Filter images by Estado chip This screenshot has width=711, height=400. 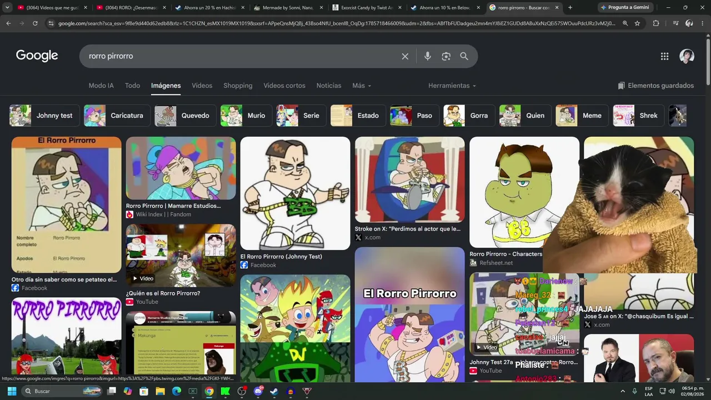coord(357,116)
